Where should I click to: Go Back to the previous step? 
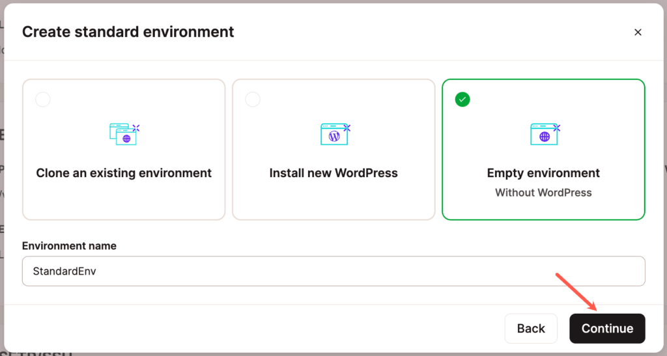(531, 329)
